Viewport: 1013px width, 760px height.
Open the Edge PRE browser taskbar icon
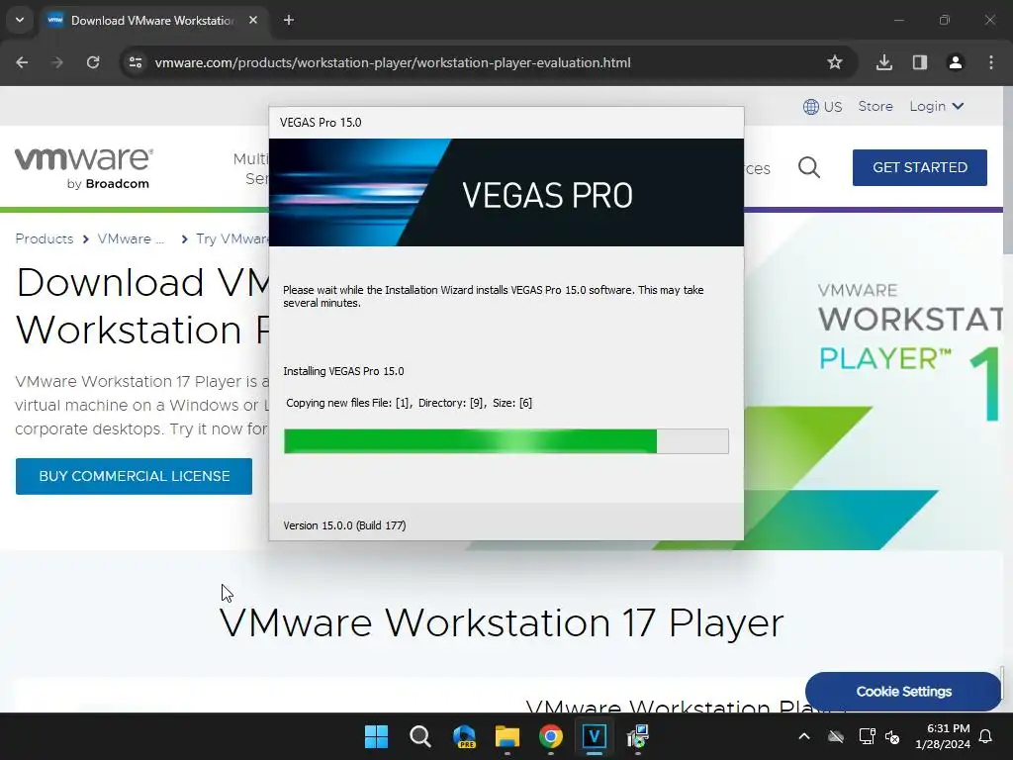click(x=464, y=736)
